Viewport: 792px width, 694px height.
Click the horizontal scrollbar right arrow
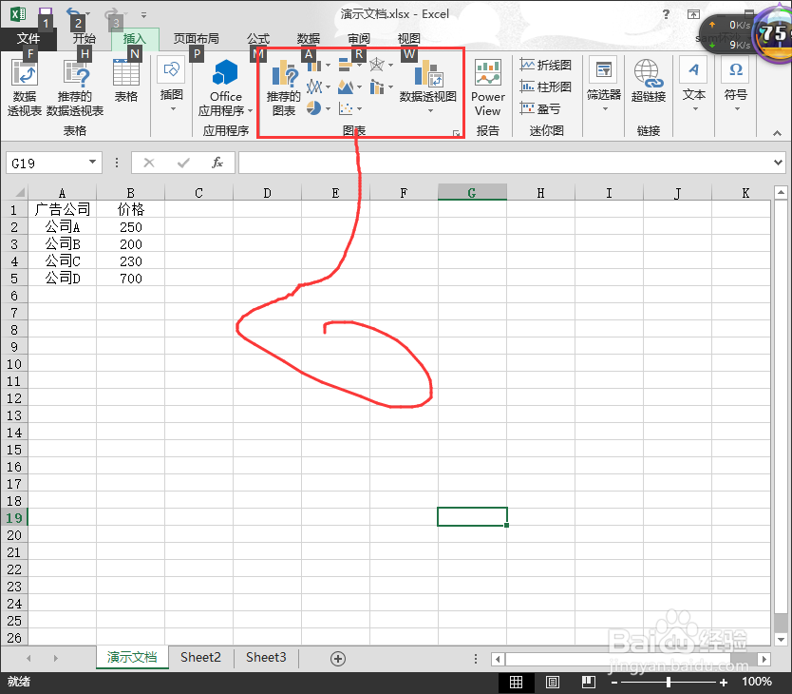click(x=764, y=659)
